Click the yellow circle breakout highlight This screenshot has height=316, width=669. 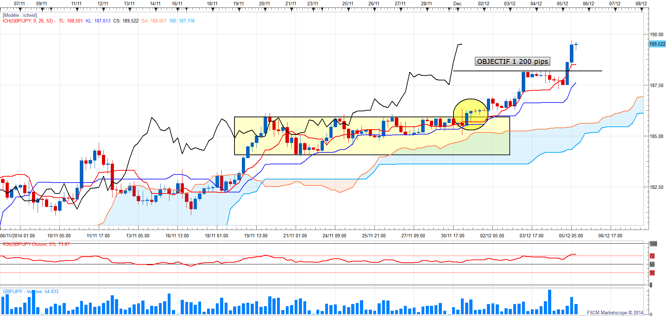(x=471, y=114)
